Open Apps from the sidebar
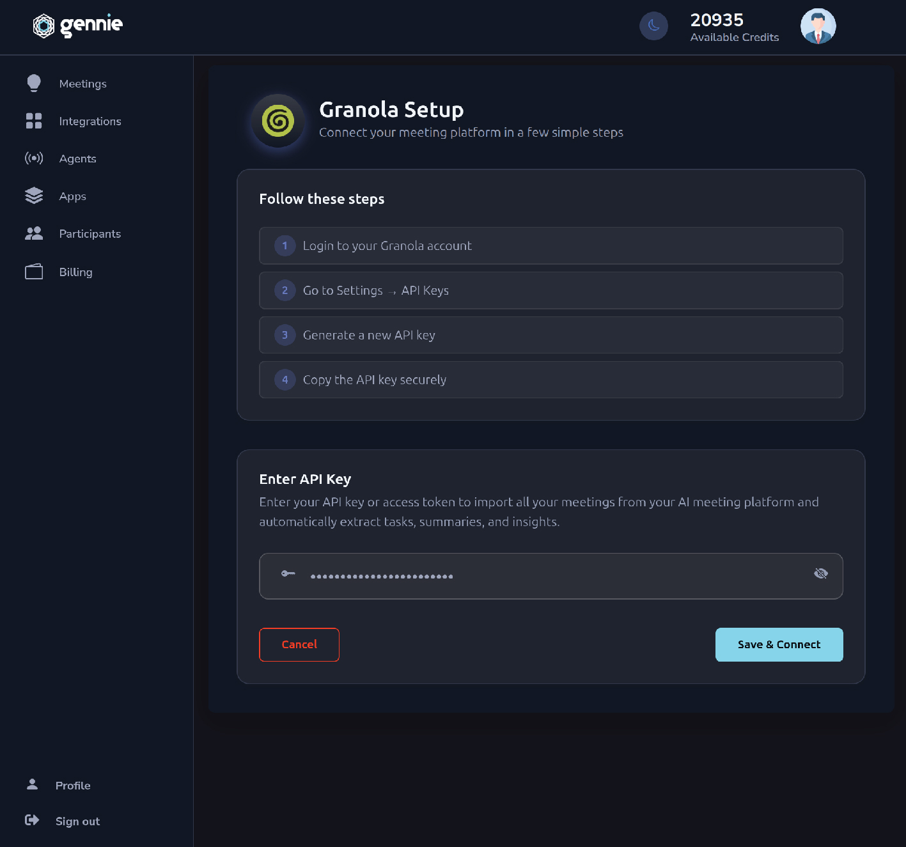The image size is (906, 847). pyautogui.click(x=73, y=196)
